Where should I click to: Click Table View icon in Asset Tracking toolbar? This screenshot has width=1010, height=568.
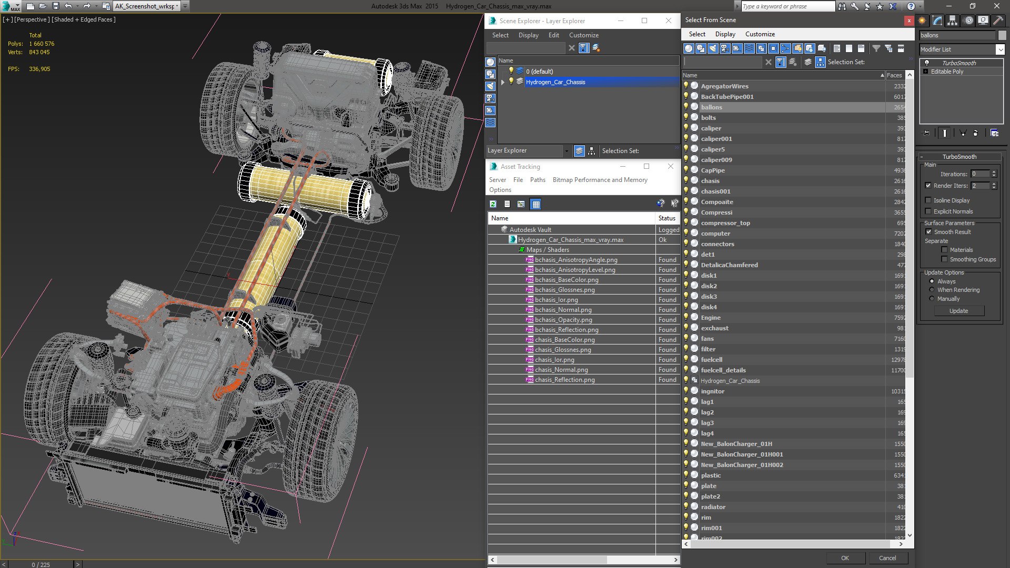pos(536,204)
